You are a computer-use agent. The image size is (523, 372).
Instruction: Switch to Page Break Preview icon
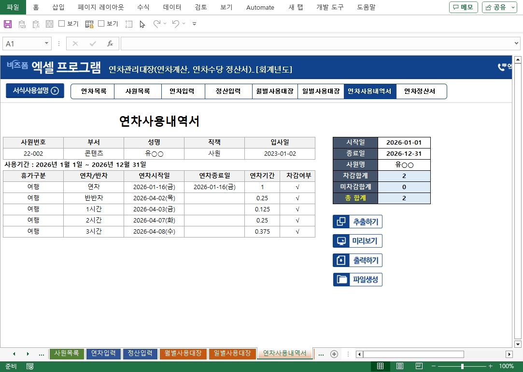(419, 366)
